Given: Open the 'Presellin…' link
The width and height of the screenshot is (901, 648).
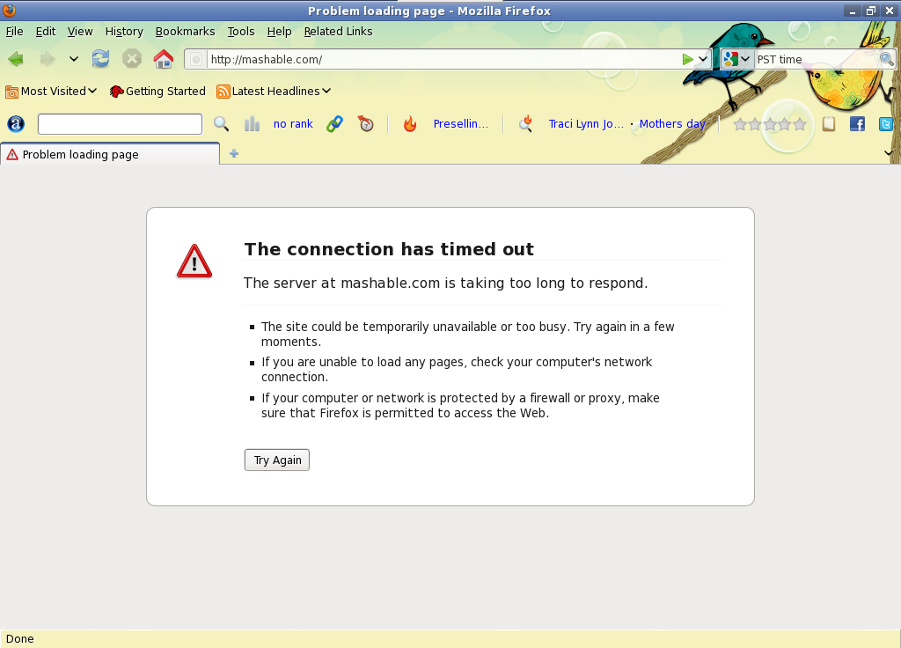Looking at the screenshot, I should click(461, 123).
